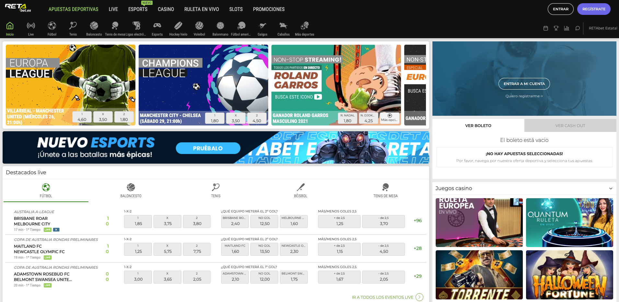
Task: Open the calendar icon in top toolbar
Action: point(545,28)
